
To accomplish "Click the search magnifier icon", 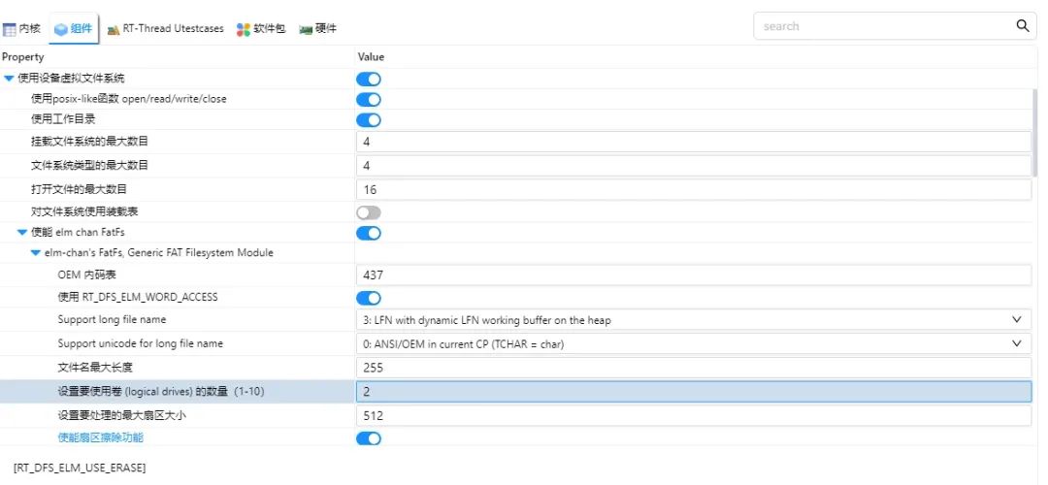I will coord(1022,26).
